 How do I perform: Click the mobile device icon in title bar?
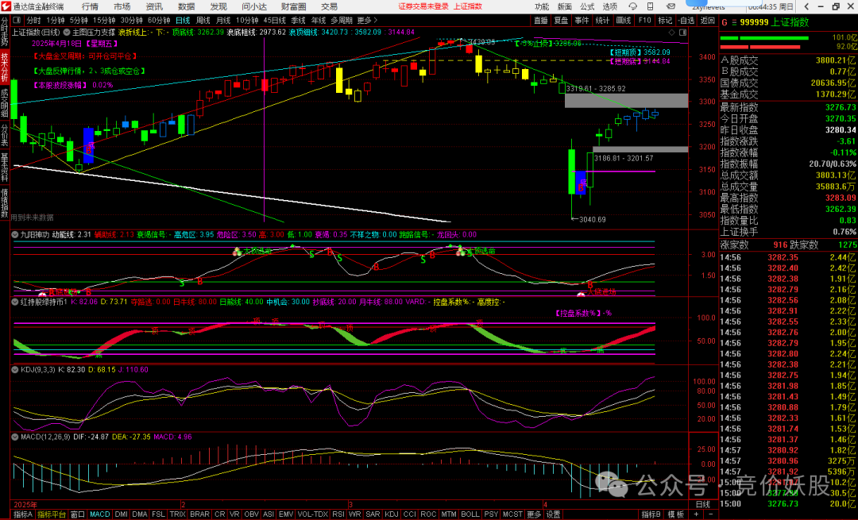click(650, 6)
